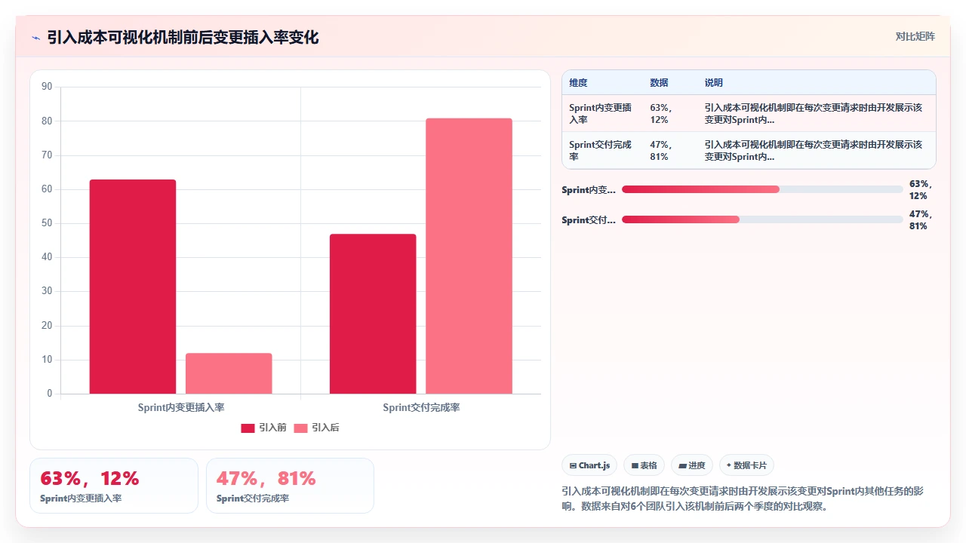Click the 81 bar for Sprint交付完成率
Viewport: 966px width, 543px height.
click(469, 256)
